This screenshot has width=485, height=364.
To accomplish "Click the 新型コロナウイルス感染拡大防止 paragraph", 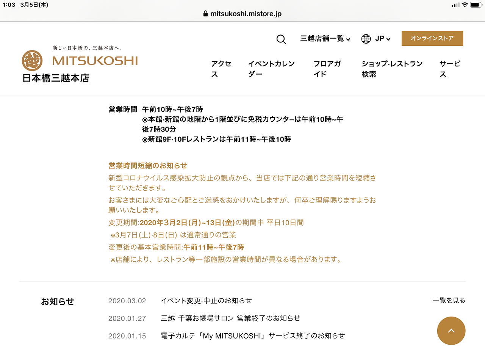I will tap(242, 183).
